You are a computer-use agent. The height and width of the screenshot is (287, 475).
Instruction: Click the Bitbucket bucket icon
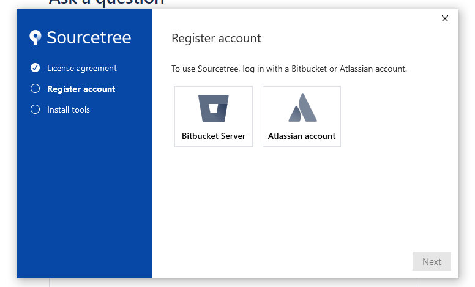[x=214, y=108]
